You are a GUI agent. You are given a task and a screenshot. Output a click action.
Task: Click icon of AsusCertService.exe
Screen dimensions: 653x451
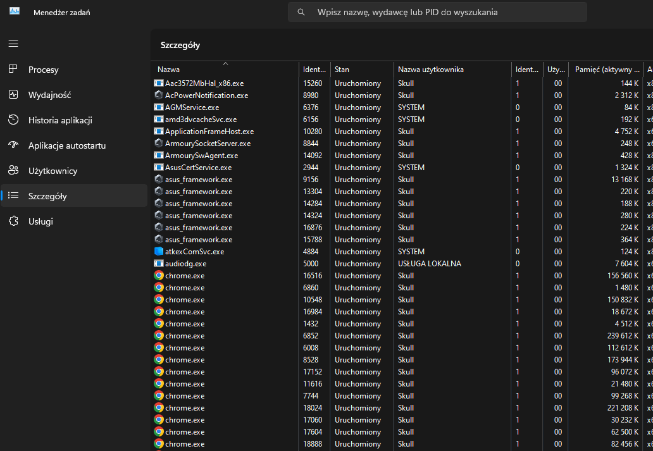(159, 168)
